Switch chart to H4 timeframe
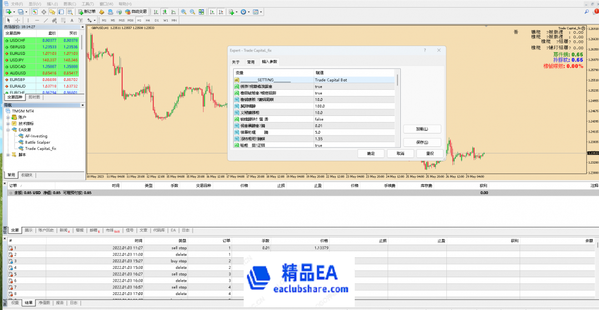The height and width of the screenshot is (310, 599). click(147, 21)
